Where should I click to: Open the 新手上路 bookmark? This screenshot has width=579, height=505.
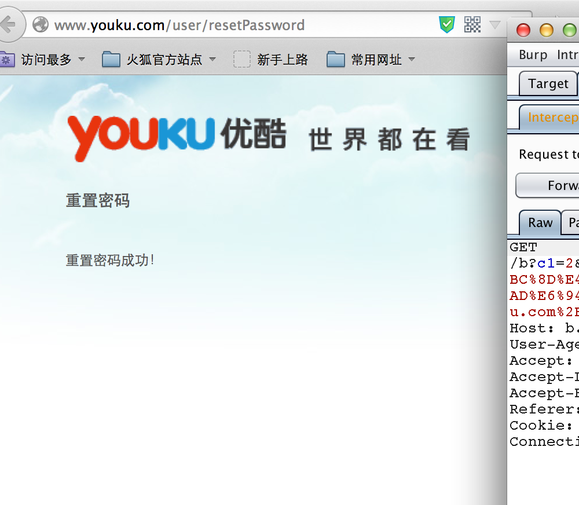[x=270, y=60]
